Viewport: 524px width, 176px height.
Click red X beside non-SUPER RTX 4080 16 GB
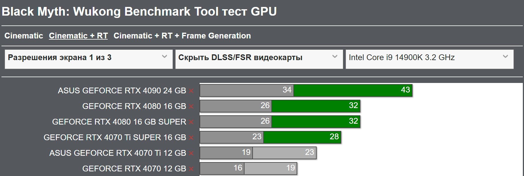[x=191, y=107]
